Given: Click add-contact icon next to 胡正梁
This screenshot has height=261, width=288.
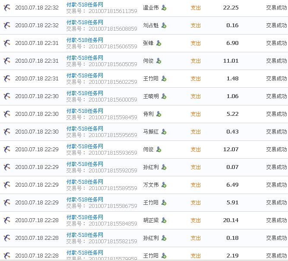Looking at the screenshot, I should [x=164, y=220].
